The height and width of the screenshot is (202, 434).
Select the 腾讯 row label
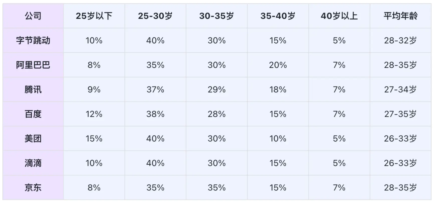[x=33, y=89]
